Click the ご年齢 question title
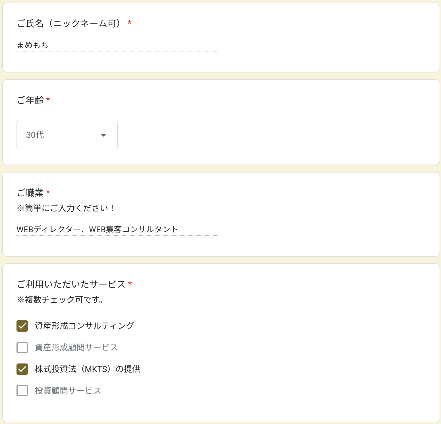Image resolution: width=441 pixels, height=424 pixels. click(x=30, y=100)
